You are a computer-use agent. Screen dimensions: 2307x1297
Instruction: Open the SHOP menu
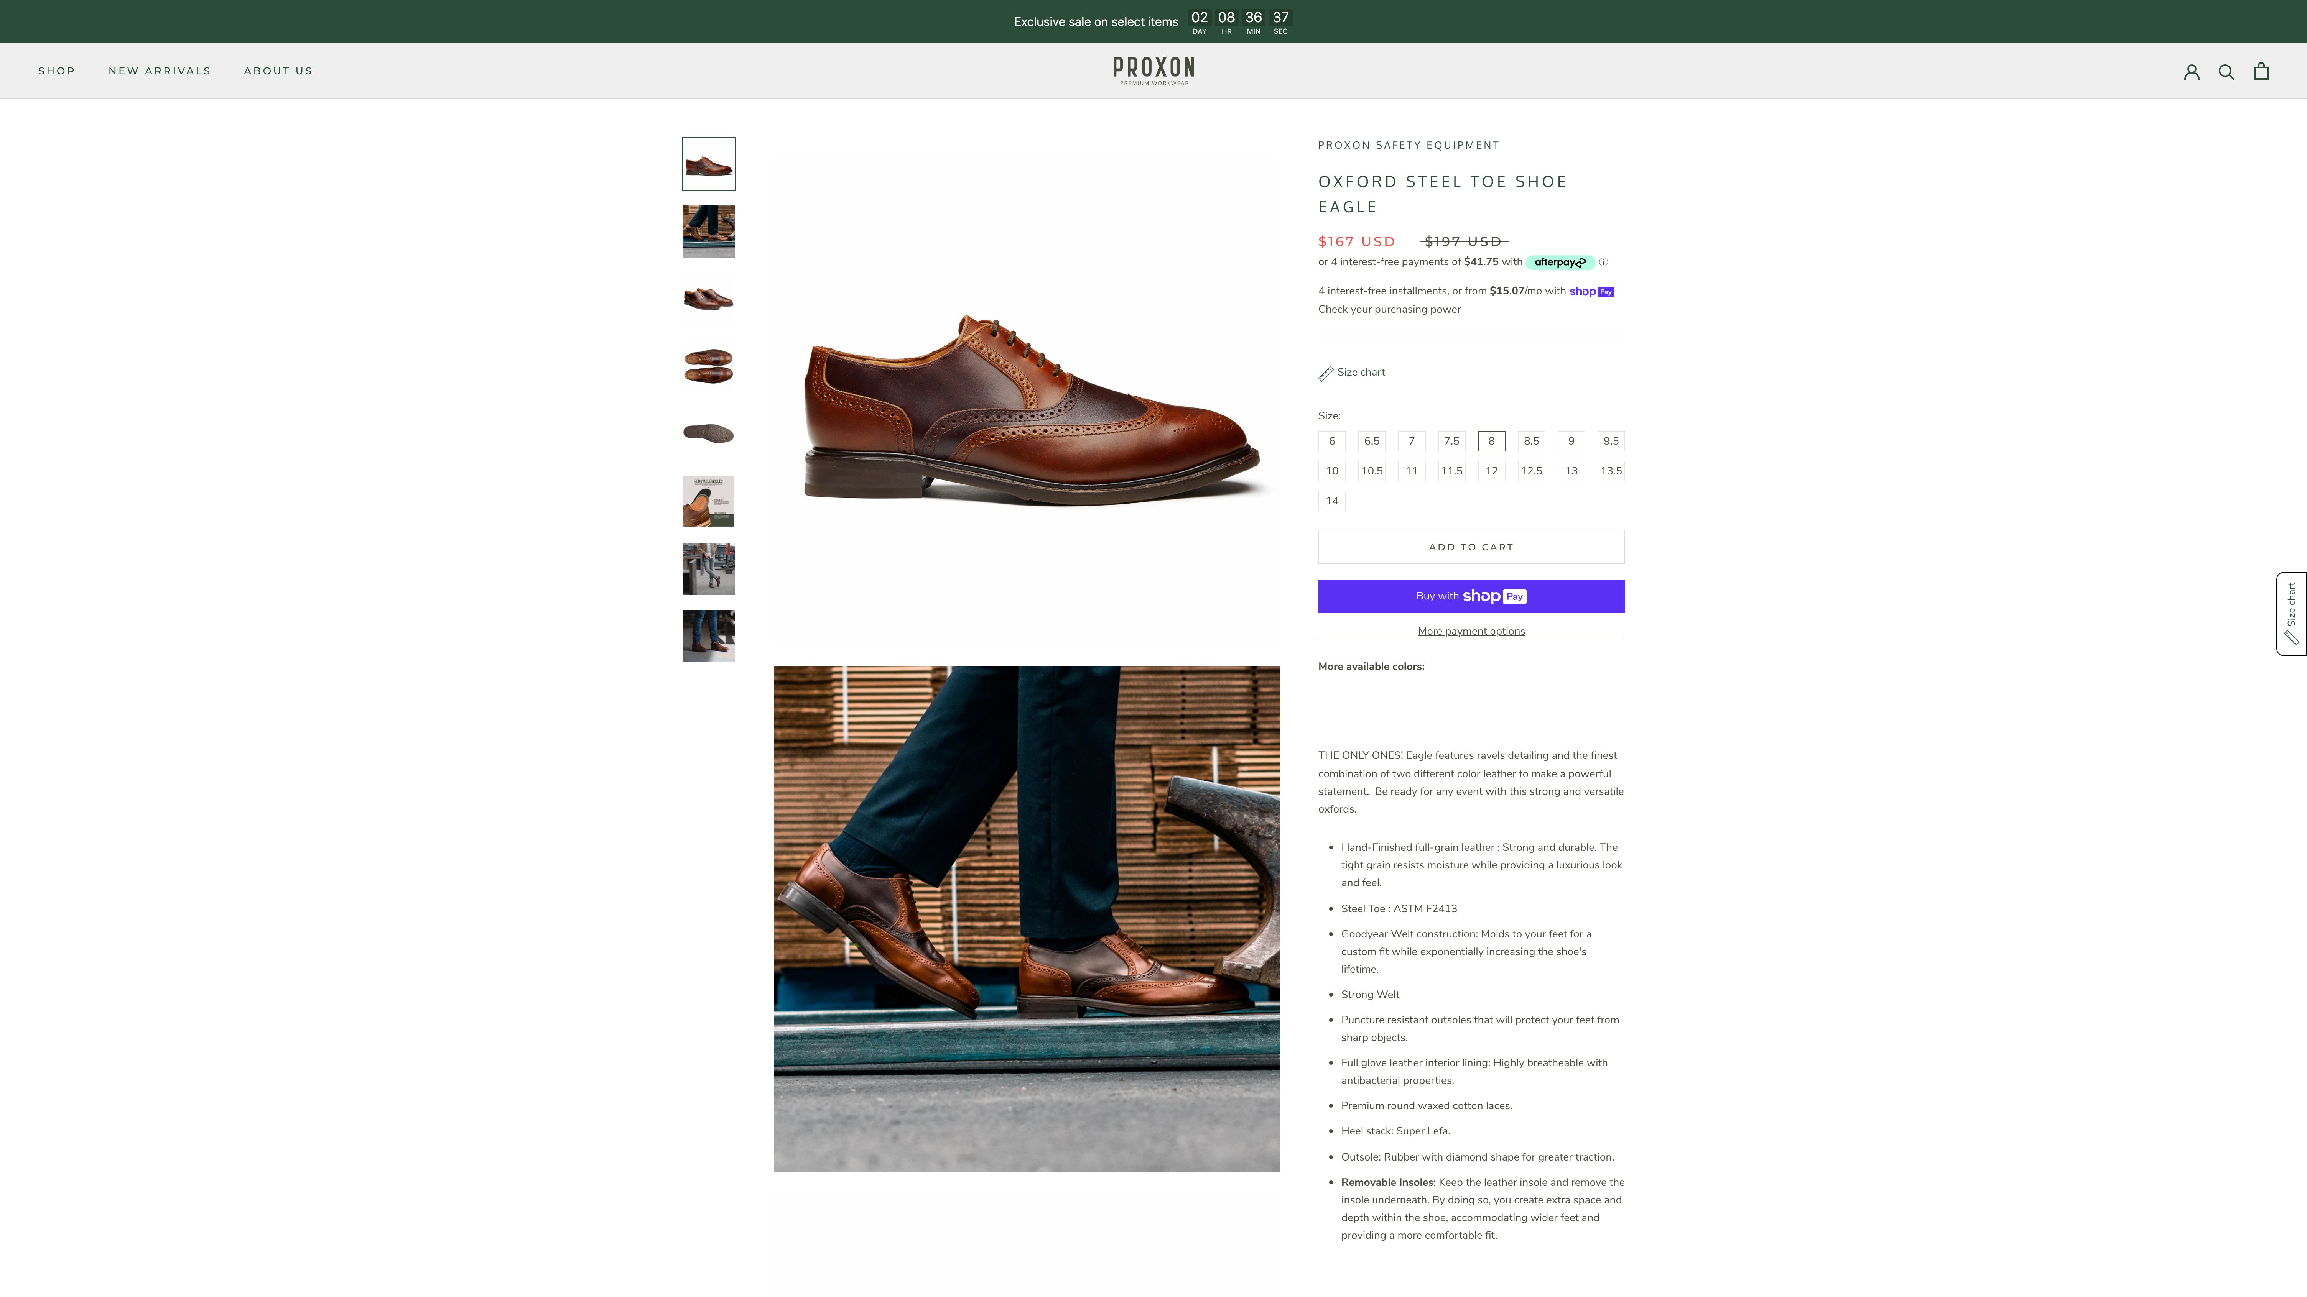(57, 71)
